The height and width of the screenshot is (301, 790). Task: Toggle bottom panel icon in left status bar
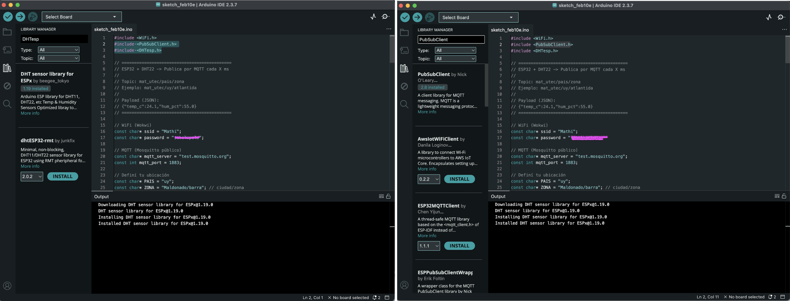pyautogui.click(x=387, y=297)
